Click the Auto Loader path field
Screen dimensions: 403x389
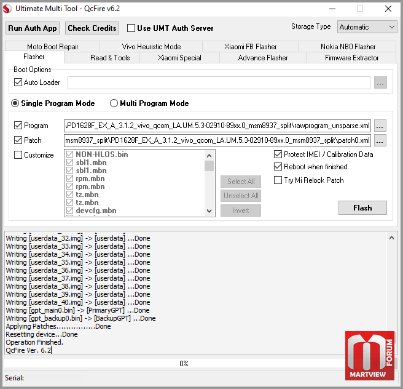(x=219, y=82)
